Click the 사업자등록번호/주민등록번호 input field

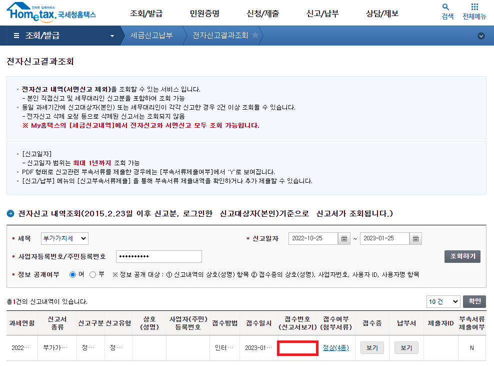click(159, 256)
